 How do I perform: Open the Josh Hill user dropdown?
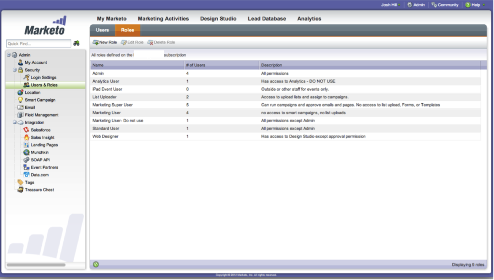391,5
